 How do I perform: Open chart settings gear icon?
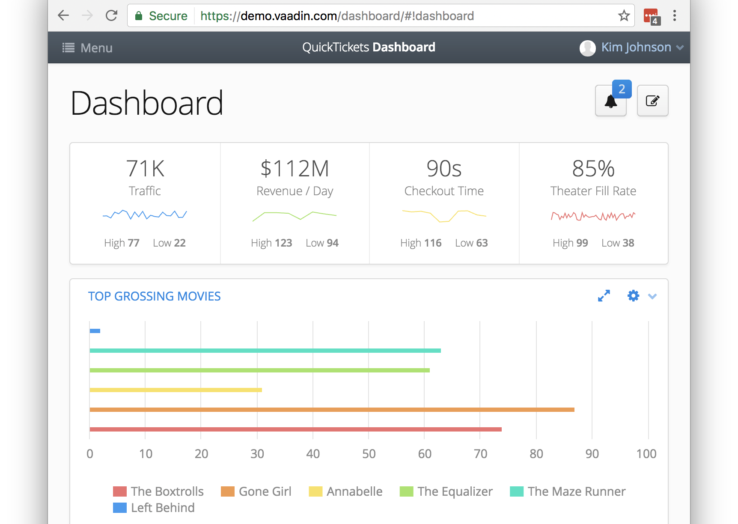point(633,296)
